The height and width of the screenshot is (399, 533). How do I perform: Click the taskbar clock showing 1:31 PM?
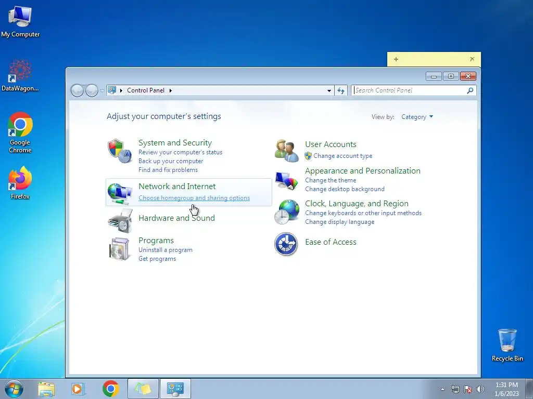pos(506,389)
